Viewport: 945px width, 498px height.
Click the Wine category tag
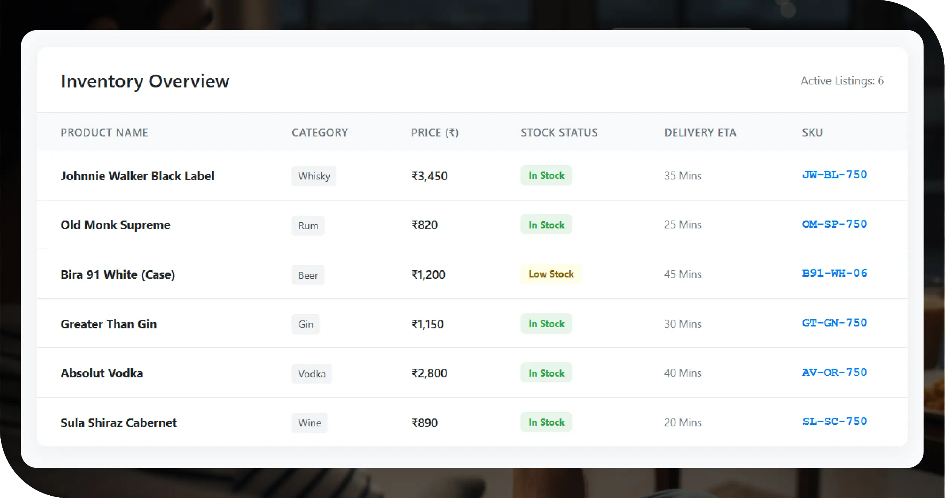(x=309, y=423)
